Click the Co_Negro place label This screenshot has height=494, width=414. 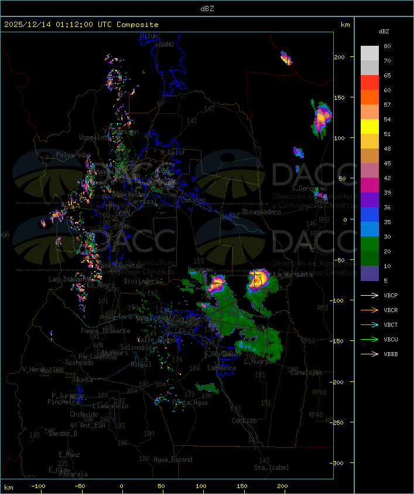point(101,286)
